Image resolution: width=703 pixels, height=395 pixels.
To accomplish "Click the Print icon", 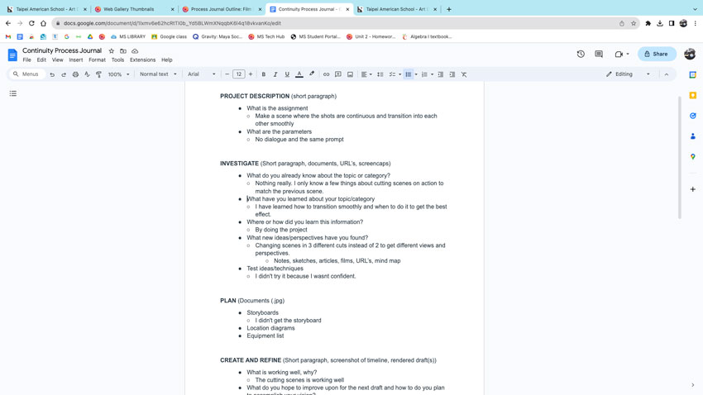I will pyautogui.click(x=75, y=74).
